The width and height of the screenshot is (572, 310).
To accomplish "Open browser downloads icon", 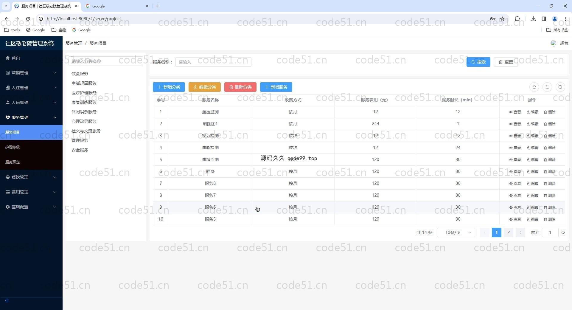I will pos(533,19).
